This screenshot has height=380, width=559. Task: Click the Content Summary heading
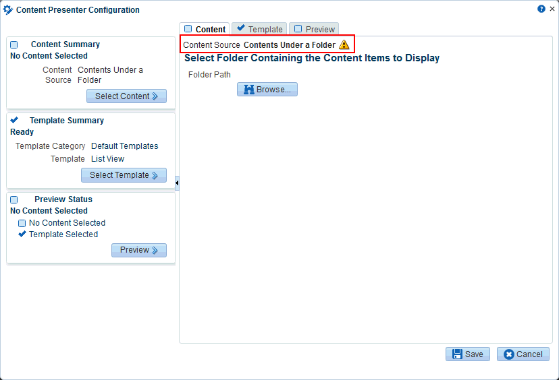(65, 44)
